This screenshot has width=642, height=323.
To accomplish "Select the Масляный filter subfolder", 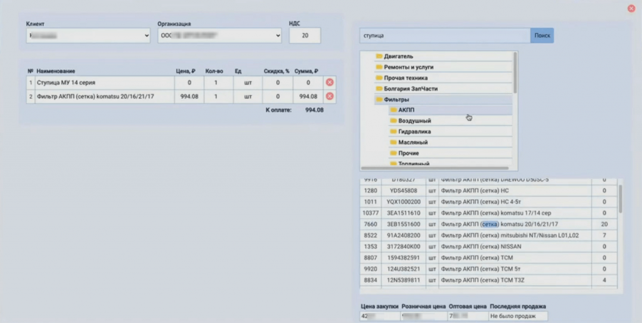I will (x=413, y=142).
